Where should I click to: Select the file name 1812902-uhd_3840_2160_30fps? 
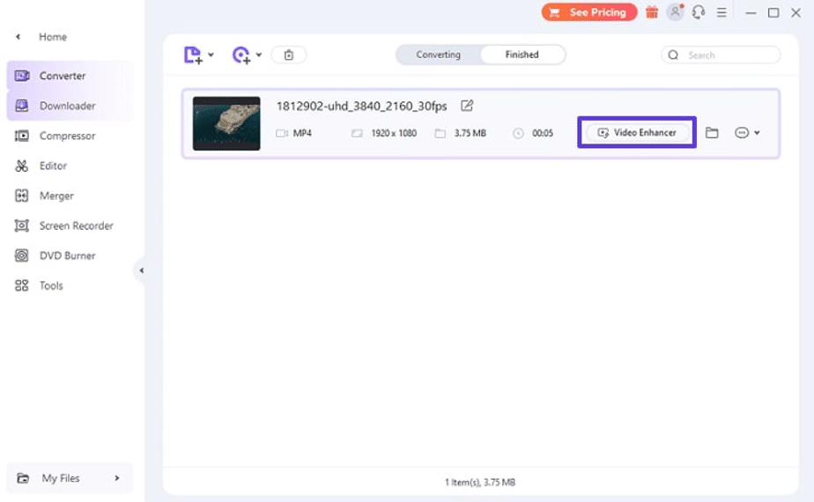361,106
